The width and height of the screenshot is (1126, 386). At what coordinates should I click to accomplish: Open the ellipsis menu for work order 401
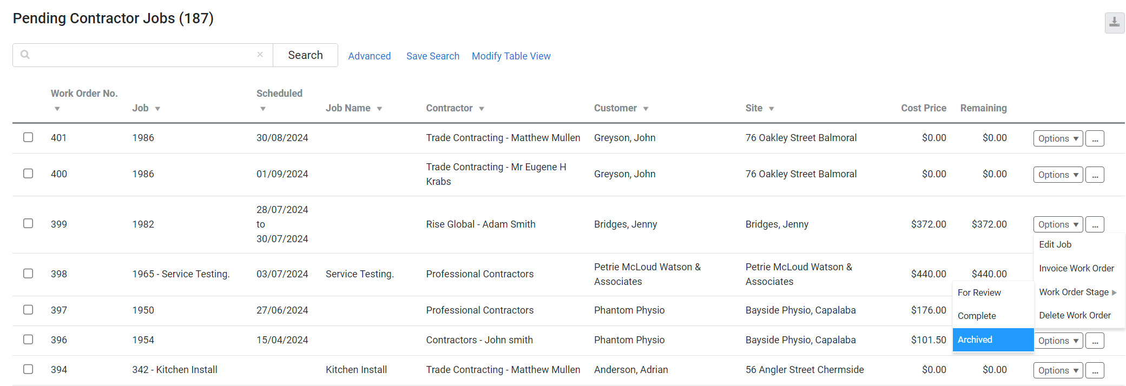click(1095, 138)
